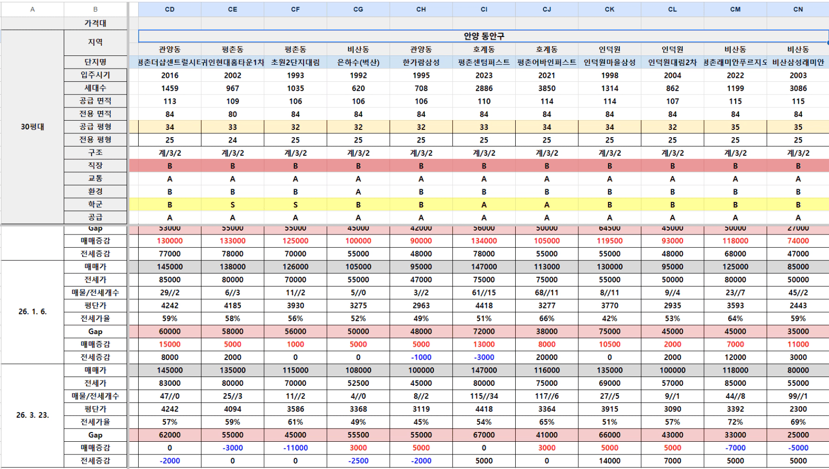The height and width of the screenshot is (469, 829).
Task: Click the 26. 3. 23. date cell
Action: pyautogui.click(x=33, y=415)
